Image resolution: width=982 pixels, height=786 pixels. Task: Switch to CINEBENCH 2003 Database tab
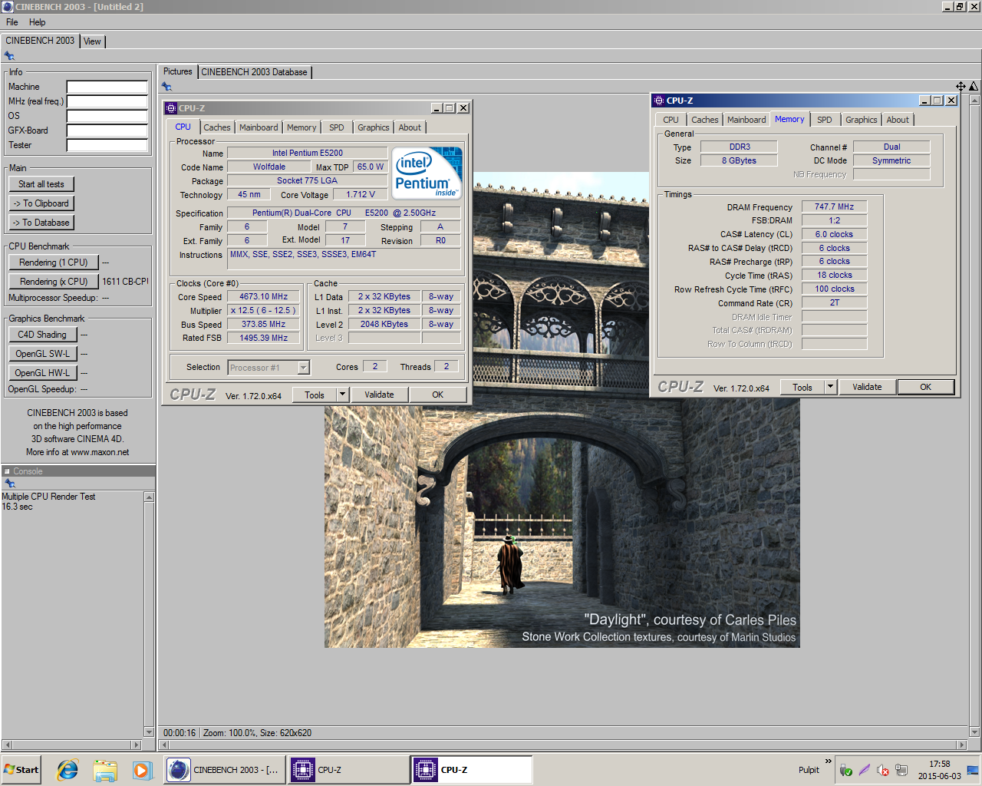[x=255, y=72]
